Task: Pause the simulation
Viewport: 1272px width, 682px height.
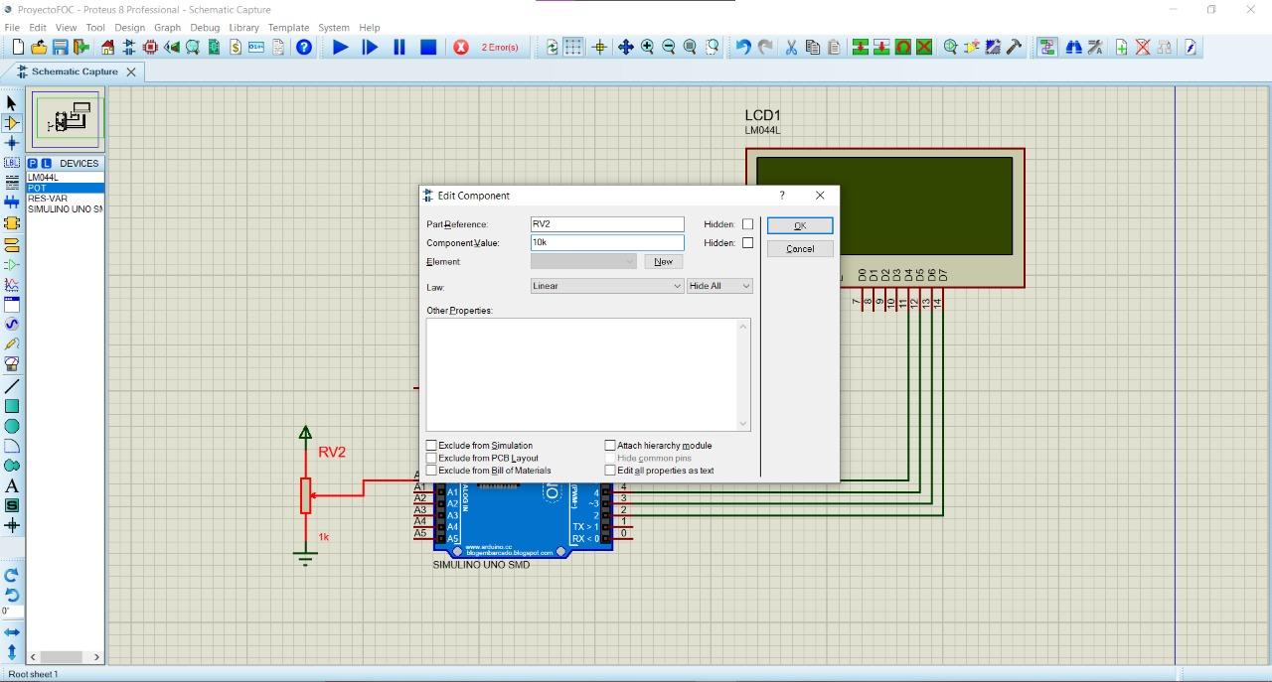Action: coord(399,47)
